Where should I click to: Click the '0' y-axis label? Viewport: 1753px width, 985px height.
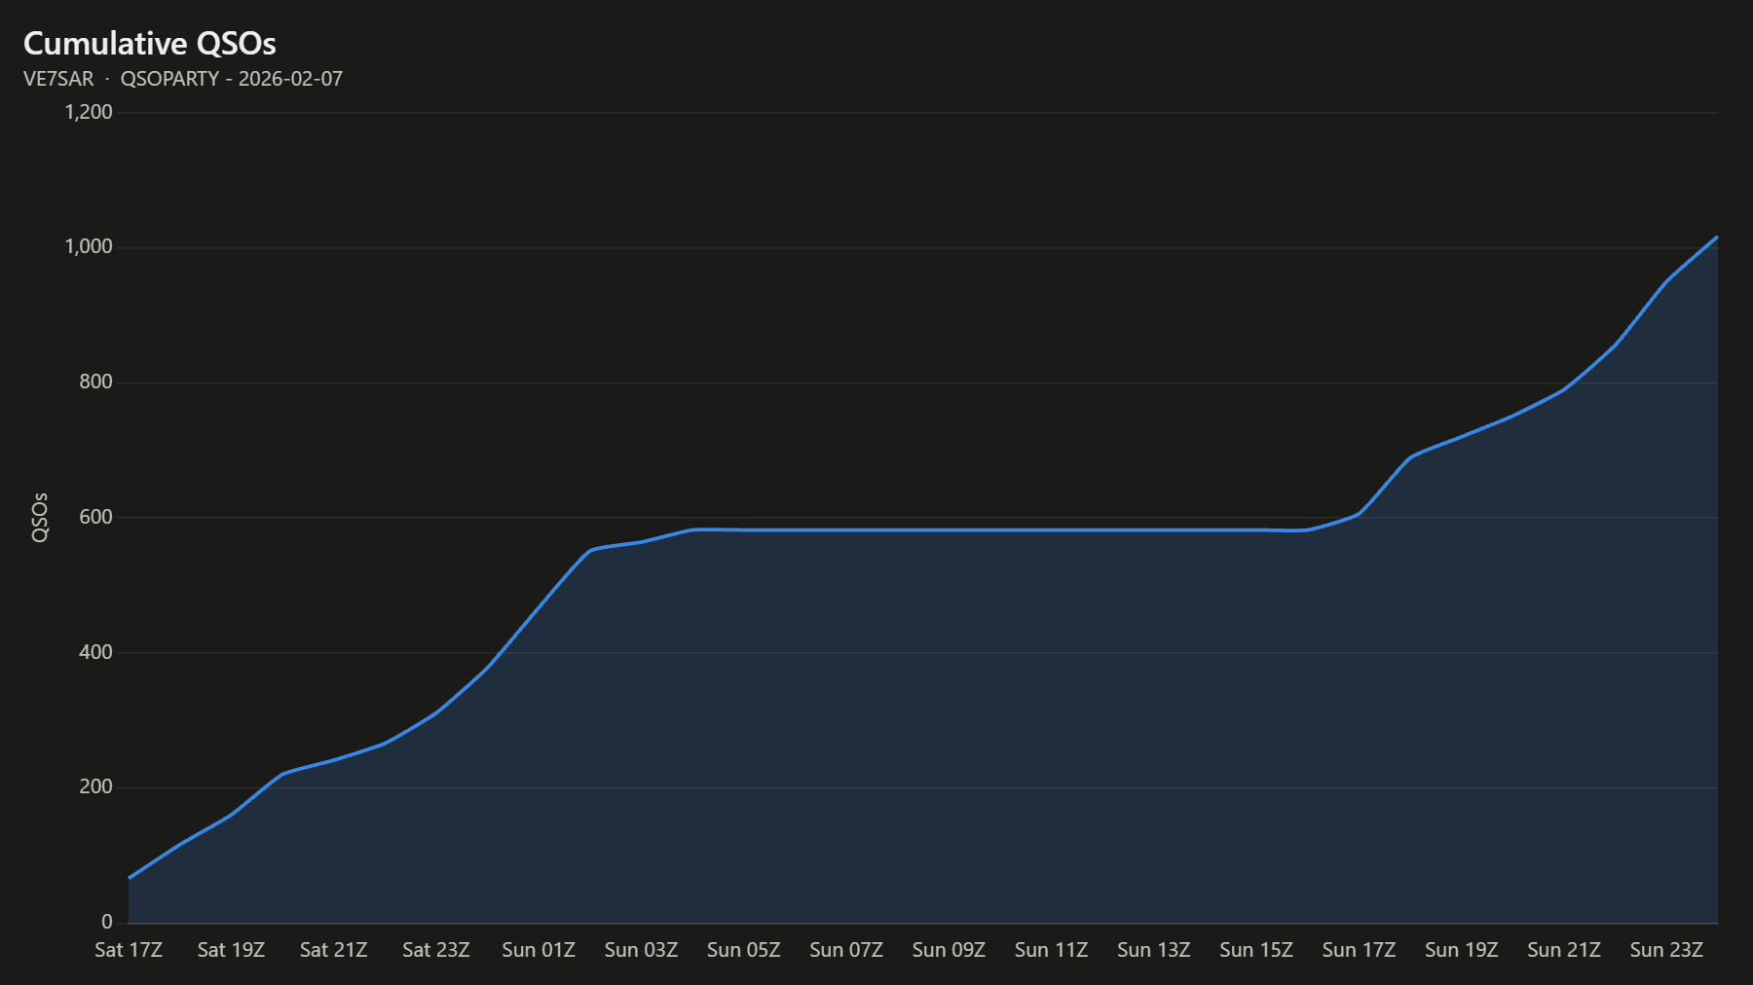(x=107, y=923)
